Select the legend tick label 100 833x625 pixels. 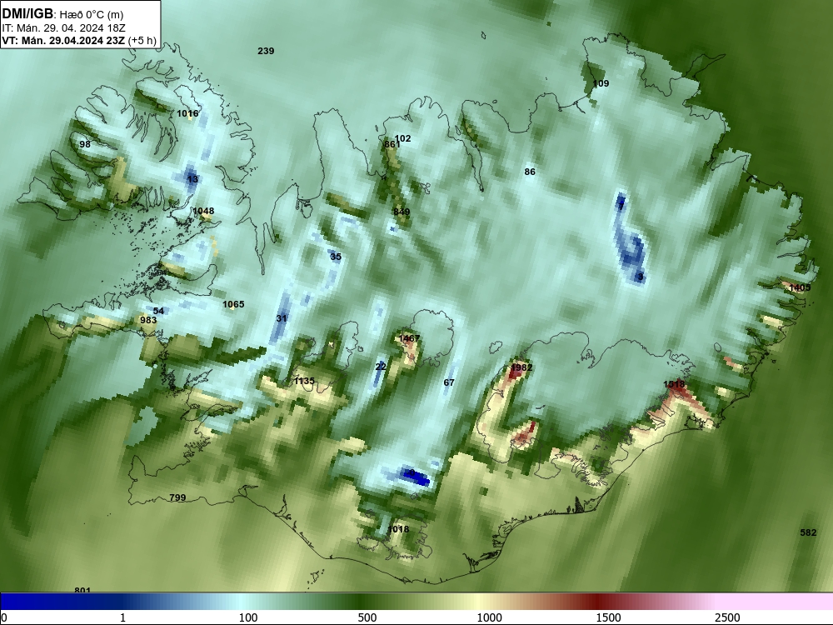click(x=248, y=617)
